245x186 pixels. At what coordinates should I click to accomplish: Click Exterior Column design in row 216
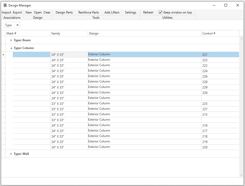tap(144, 126)
